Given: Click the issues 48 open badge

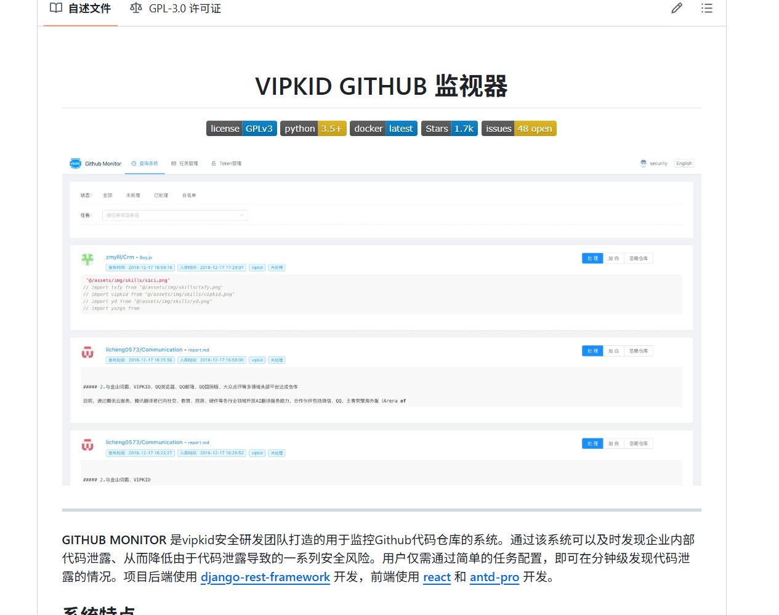Looking at the screenshot, I should pyautogui.click(x=519, y=128).
